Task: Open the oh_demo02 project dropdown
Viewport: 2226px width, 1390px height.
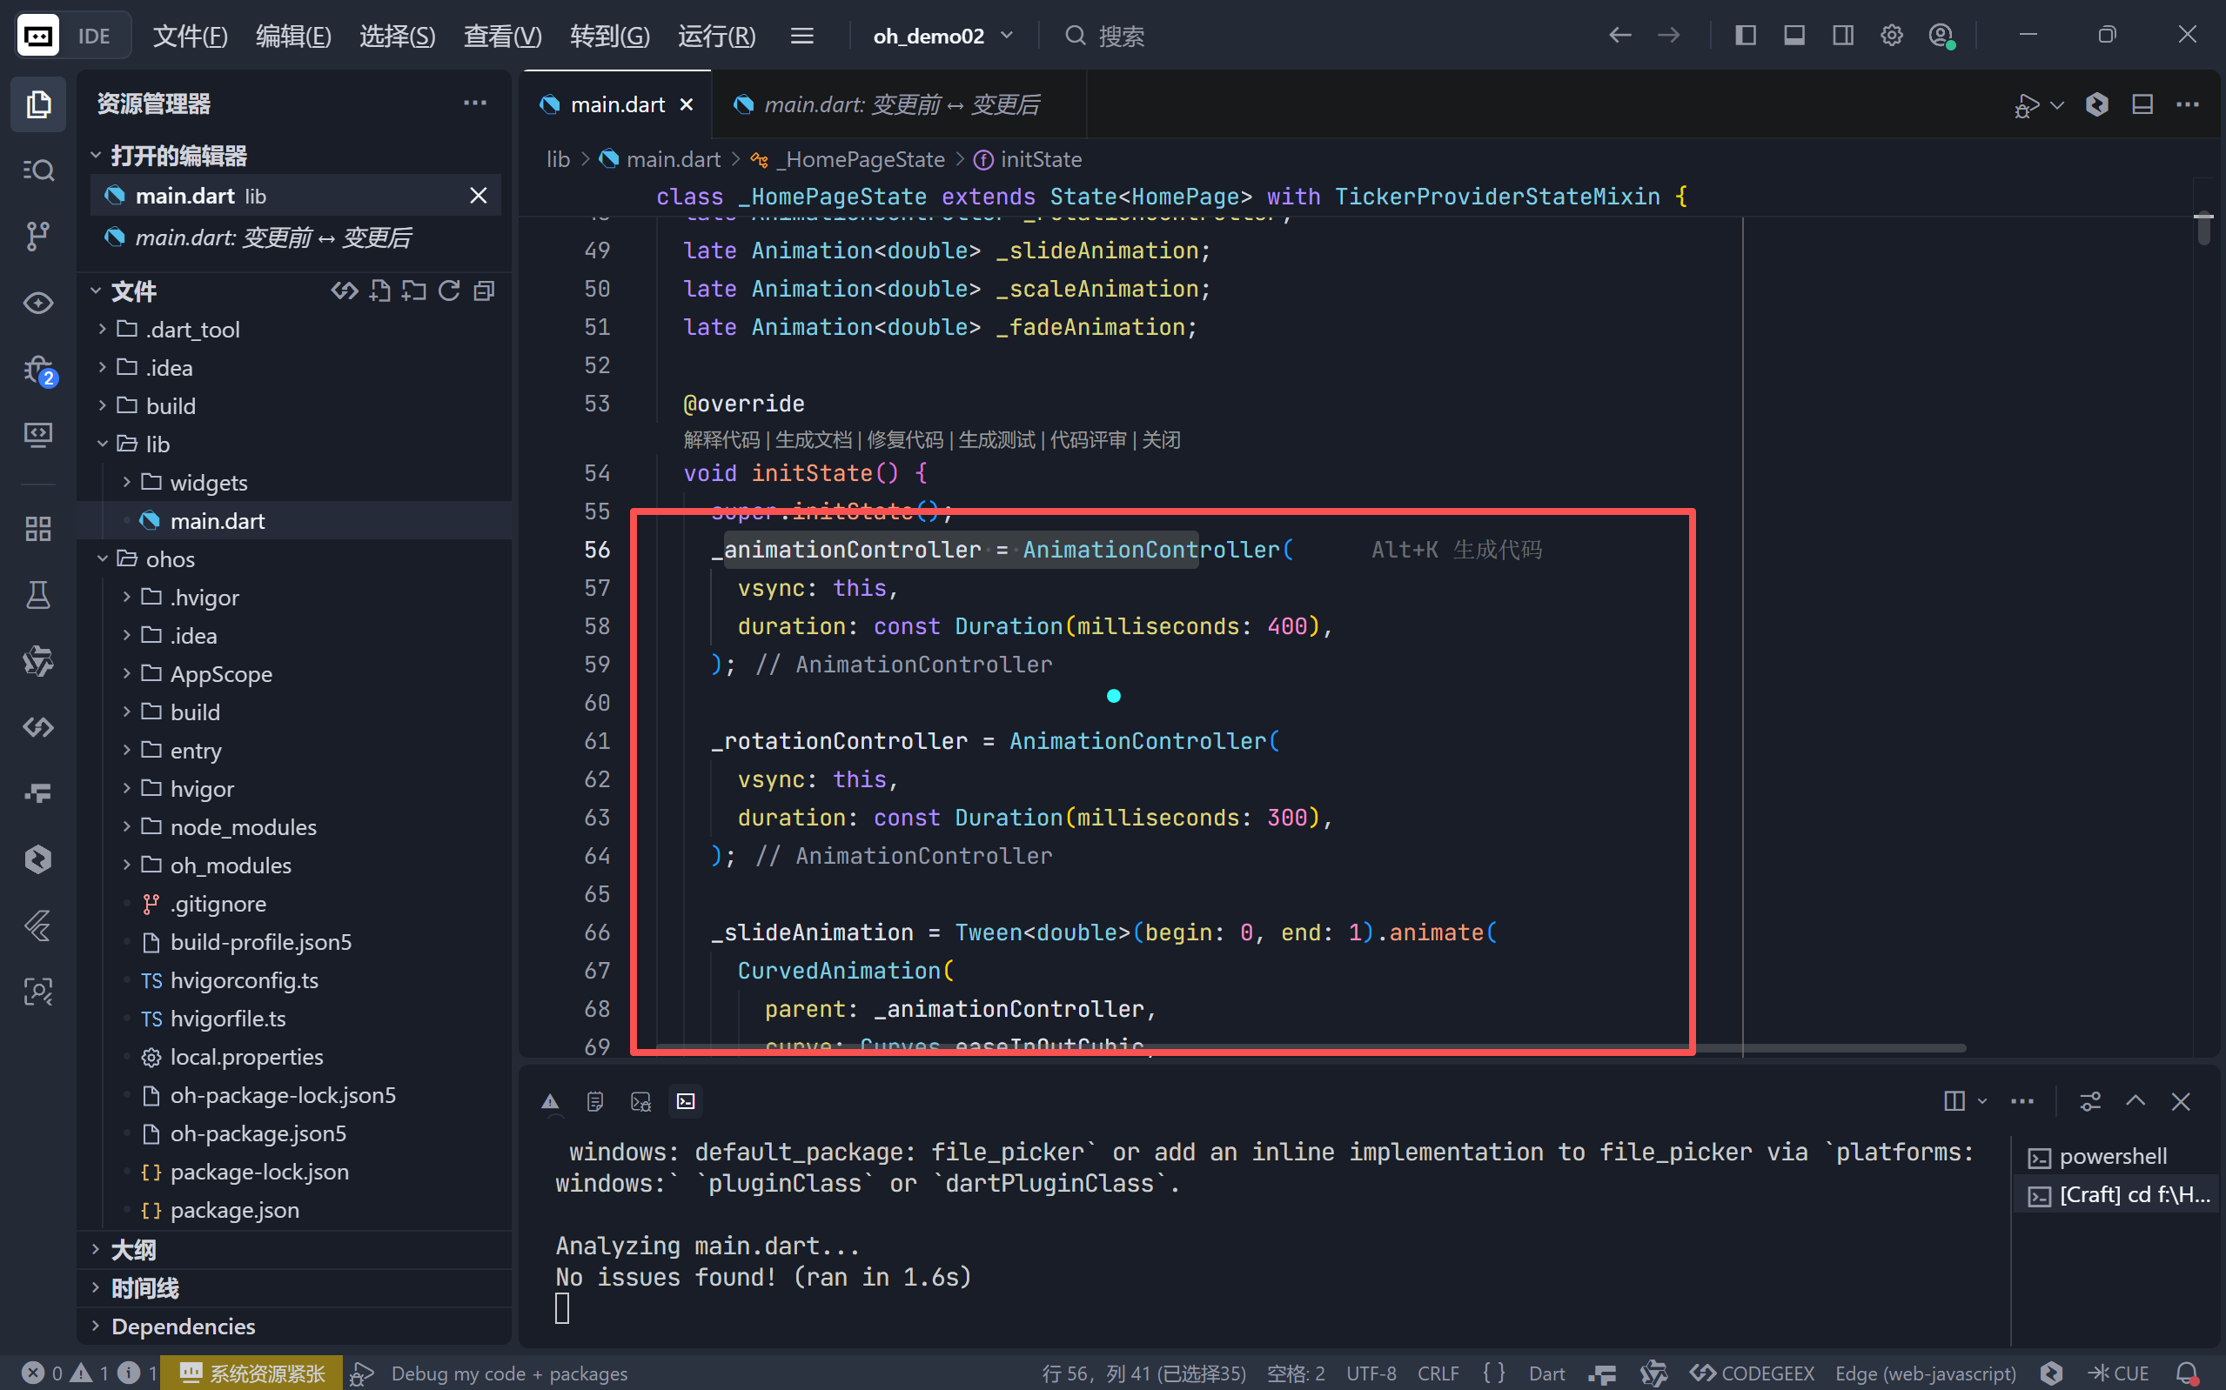Action: point(942,36)
